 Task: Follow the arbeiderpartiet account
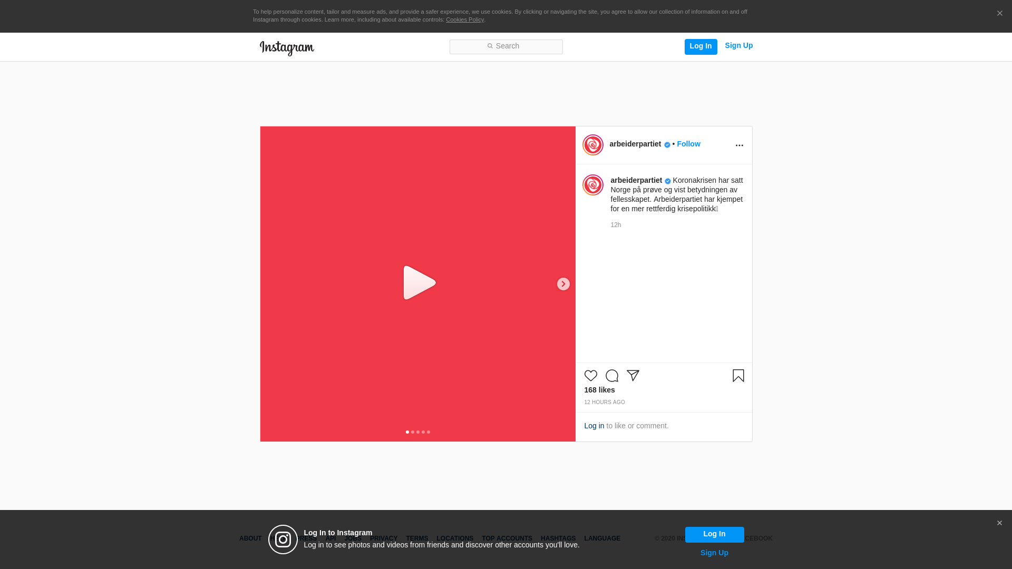tap(688, 144)
